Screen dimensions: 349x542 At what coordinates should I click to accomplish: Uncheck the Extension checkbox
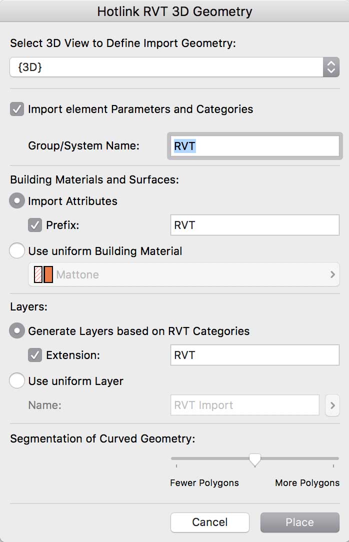[35, 355]
